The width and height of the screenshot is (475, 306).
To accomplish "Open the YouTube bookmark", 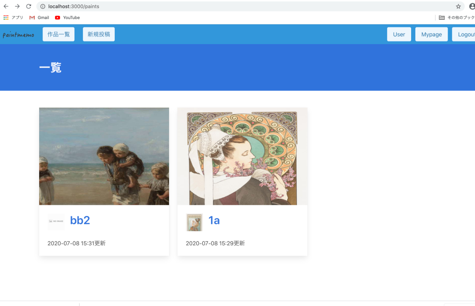I will coord(67,17).
